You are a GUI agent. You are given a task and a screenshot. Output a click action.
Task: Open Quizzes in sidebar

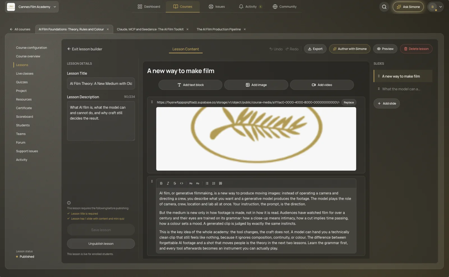22,82
